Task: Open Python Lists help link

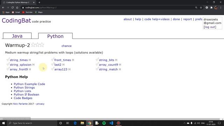Action: pos(22,91)
